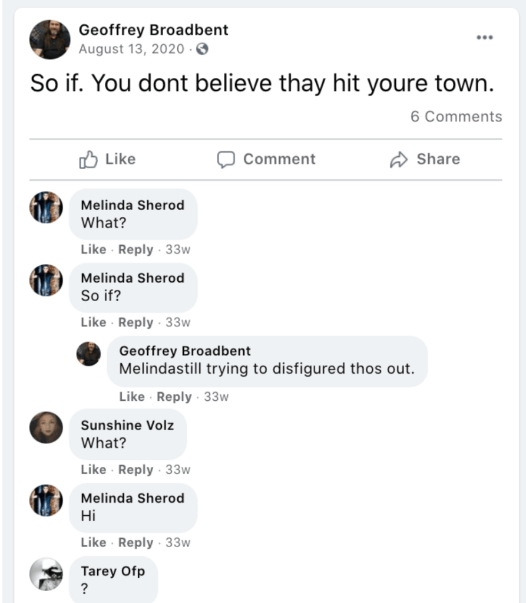
Task: Open the three-dots post options menu
Action: [x=484, y=37]
